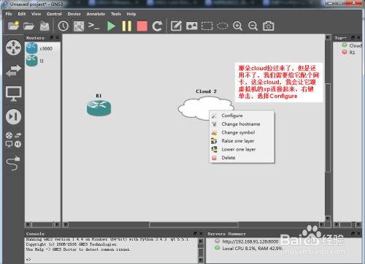Close the Topology summary panel

click(x=358, y=37)
